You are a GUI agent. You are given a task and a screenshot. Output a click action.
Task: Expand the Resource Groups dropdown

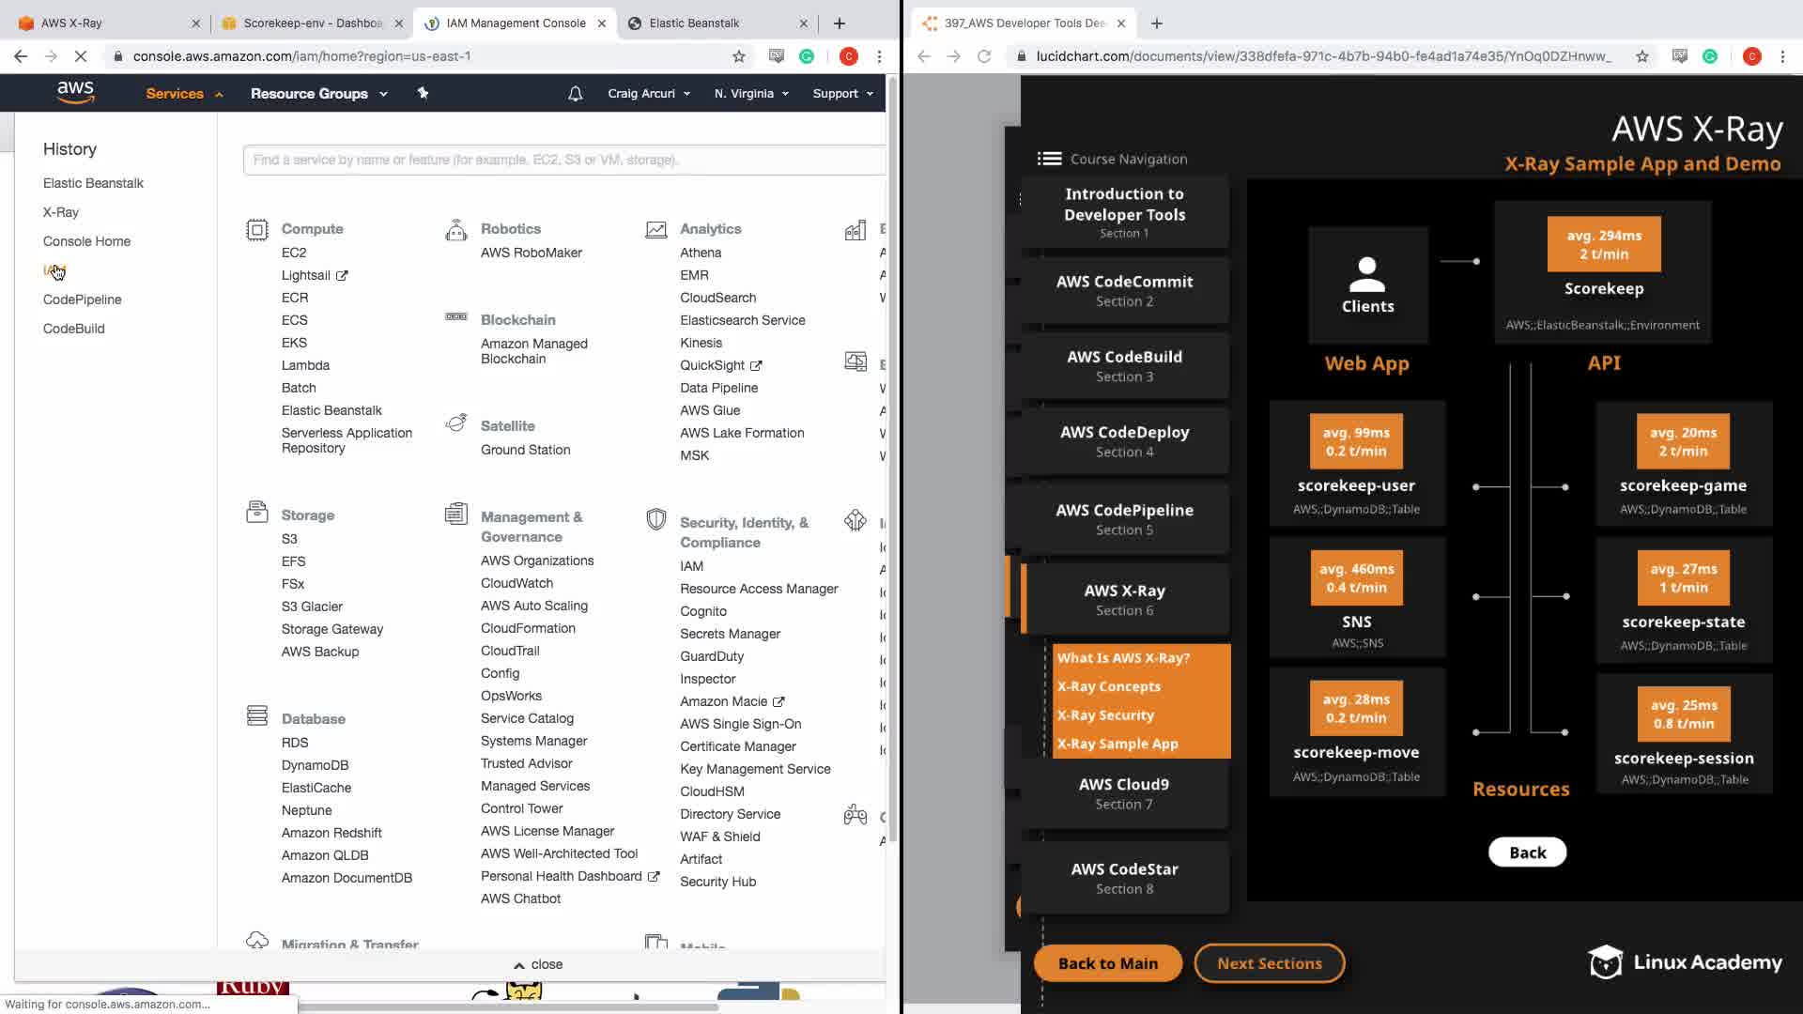click(x=318, y=94)
